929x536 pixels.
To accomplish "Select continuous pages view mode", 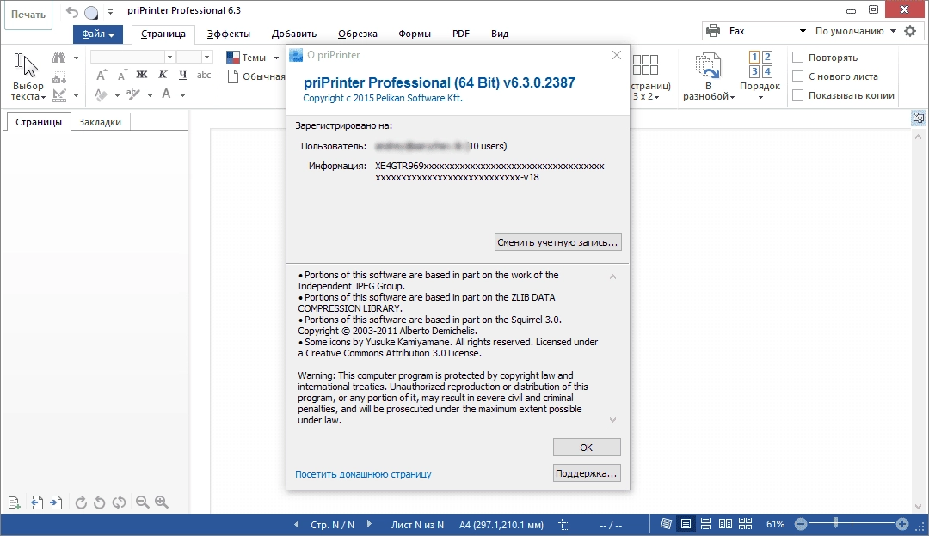I will pos(705,524).
